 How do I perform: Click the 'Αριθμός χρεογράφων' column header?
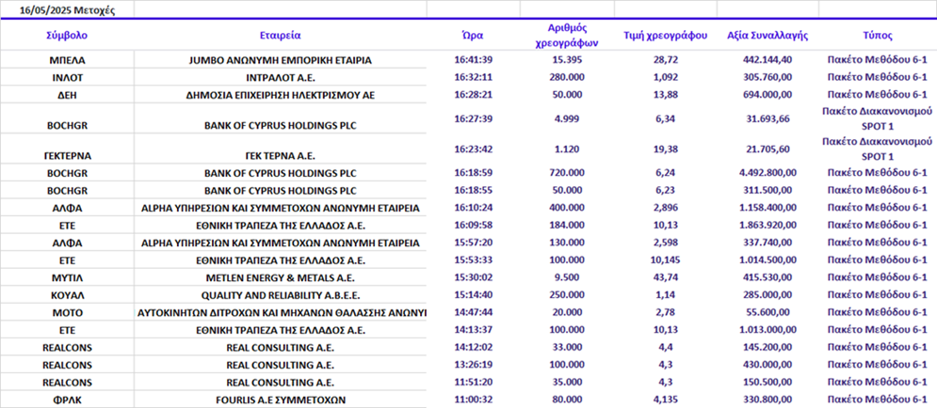567,35
